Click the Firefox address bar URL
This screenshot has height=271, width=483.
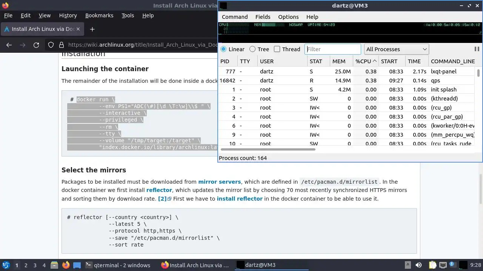pyautogui.click(x=143, y=45)
